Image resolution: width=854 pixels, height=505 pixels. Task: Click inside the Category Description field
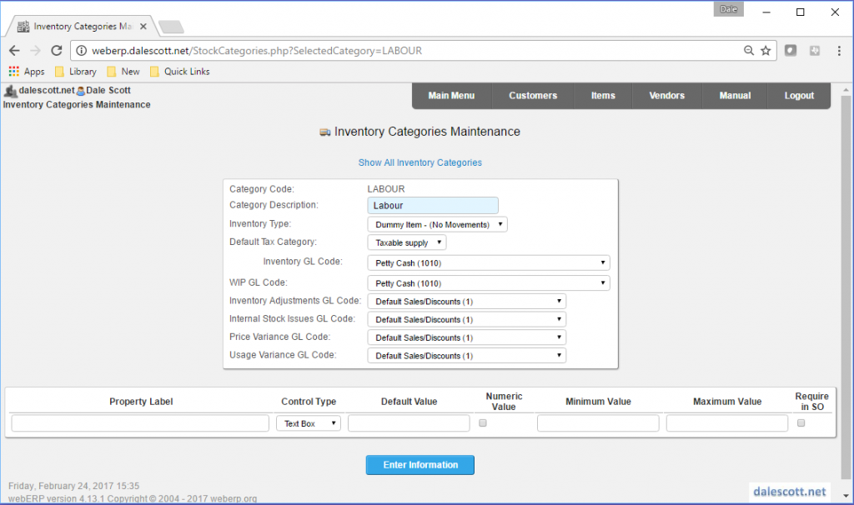[432, 205]
